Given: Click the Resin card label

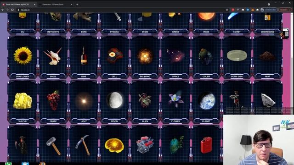Looking at the screenshot, I should 145,32.
